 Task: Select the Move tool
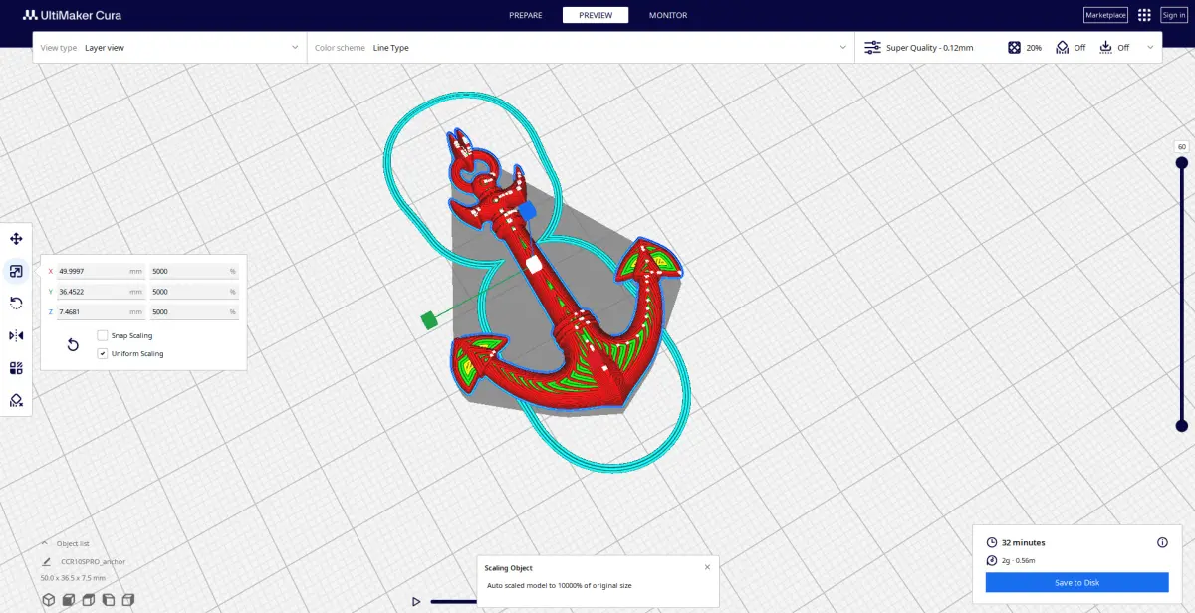(x=16, y=239)
